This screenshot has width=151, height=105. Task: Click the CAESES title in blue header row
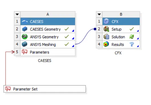(x=36, y=21)
